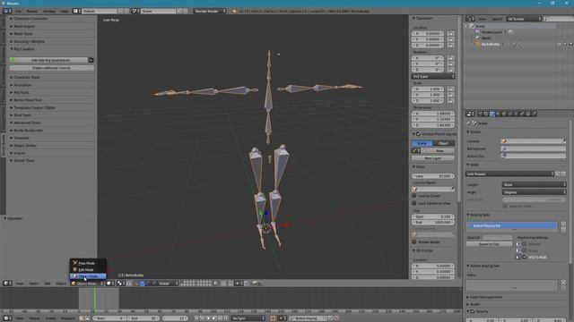Open the 3D viewport View menu
The height and width of the screenshot is (322, 574).
click(20, 284)
